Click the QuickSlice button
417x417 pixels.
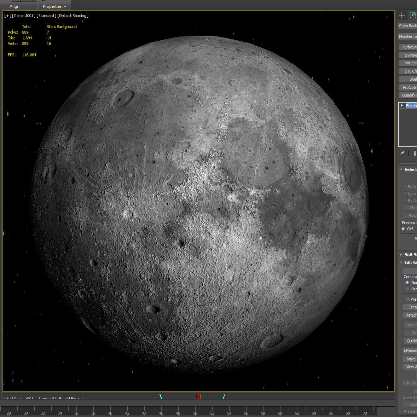pyautogui.click(x=412, y=341)
